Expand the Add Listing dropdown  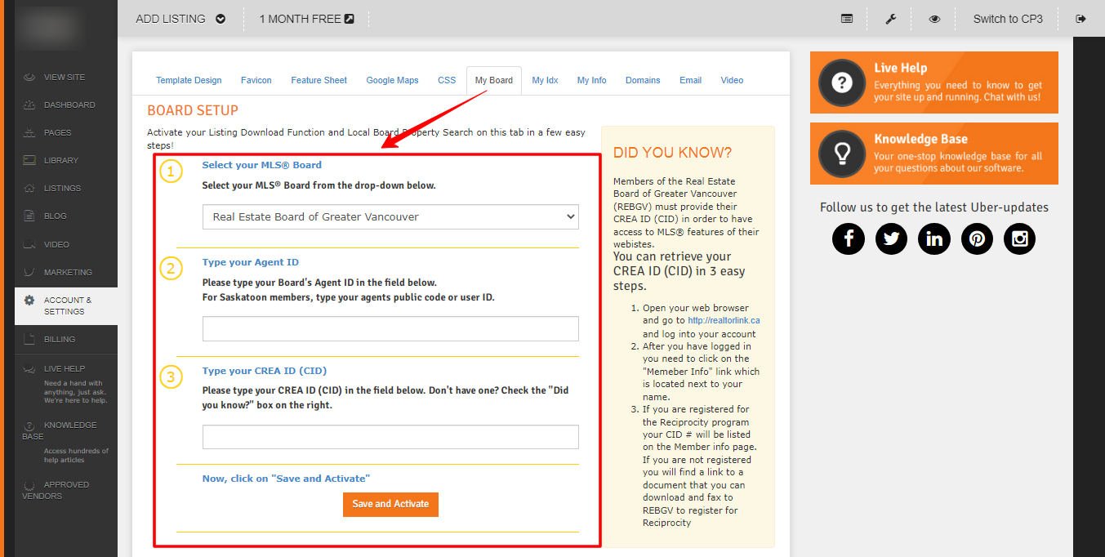180,19
